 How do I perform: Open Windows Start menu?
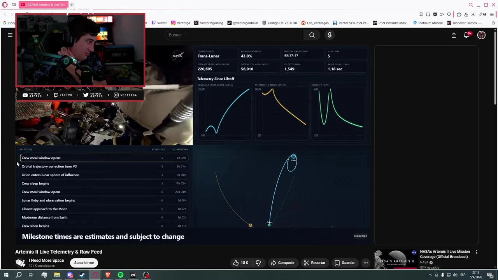coord(6,275)
